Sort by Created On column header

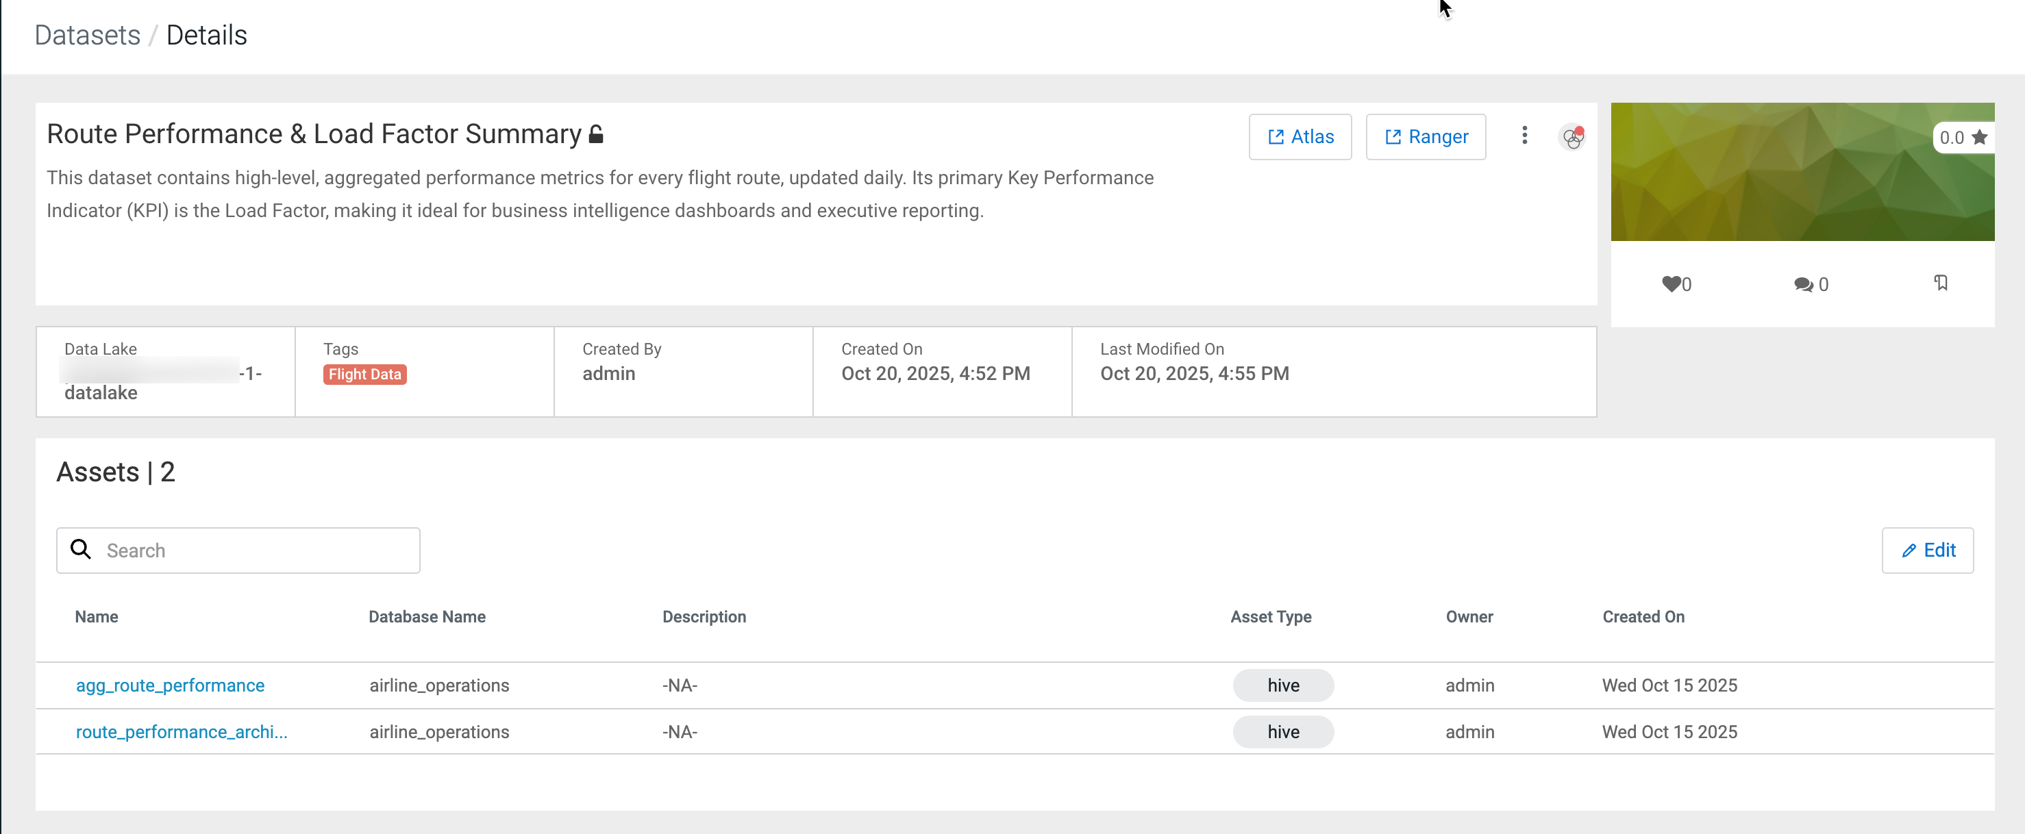click(x=1643, y=617)
